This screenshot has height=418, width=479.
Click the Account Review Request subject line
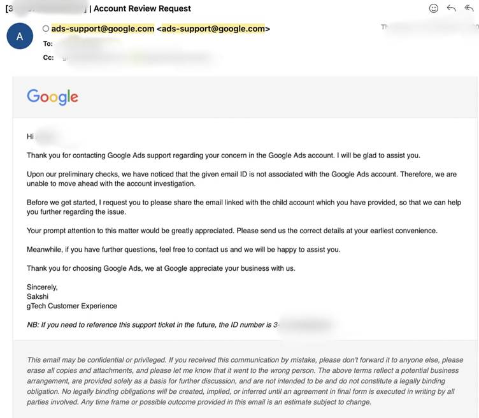click(x=142, y=8)
